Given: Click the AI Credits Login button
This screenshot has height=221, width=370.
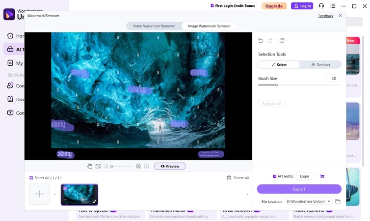Looking at the screenshot, I should point(304,176).
